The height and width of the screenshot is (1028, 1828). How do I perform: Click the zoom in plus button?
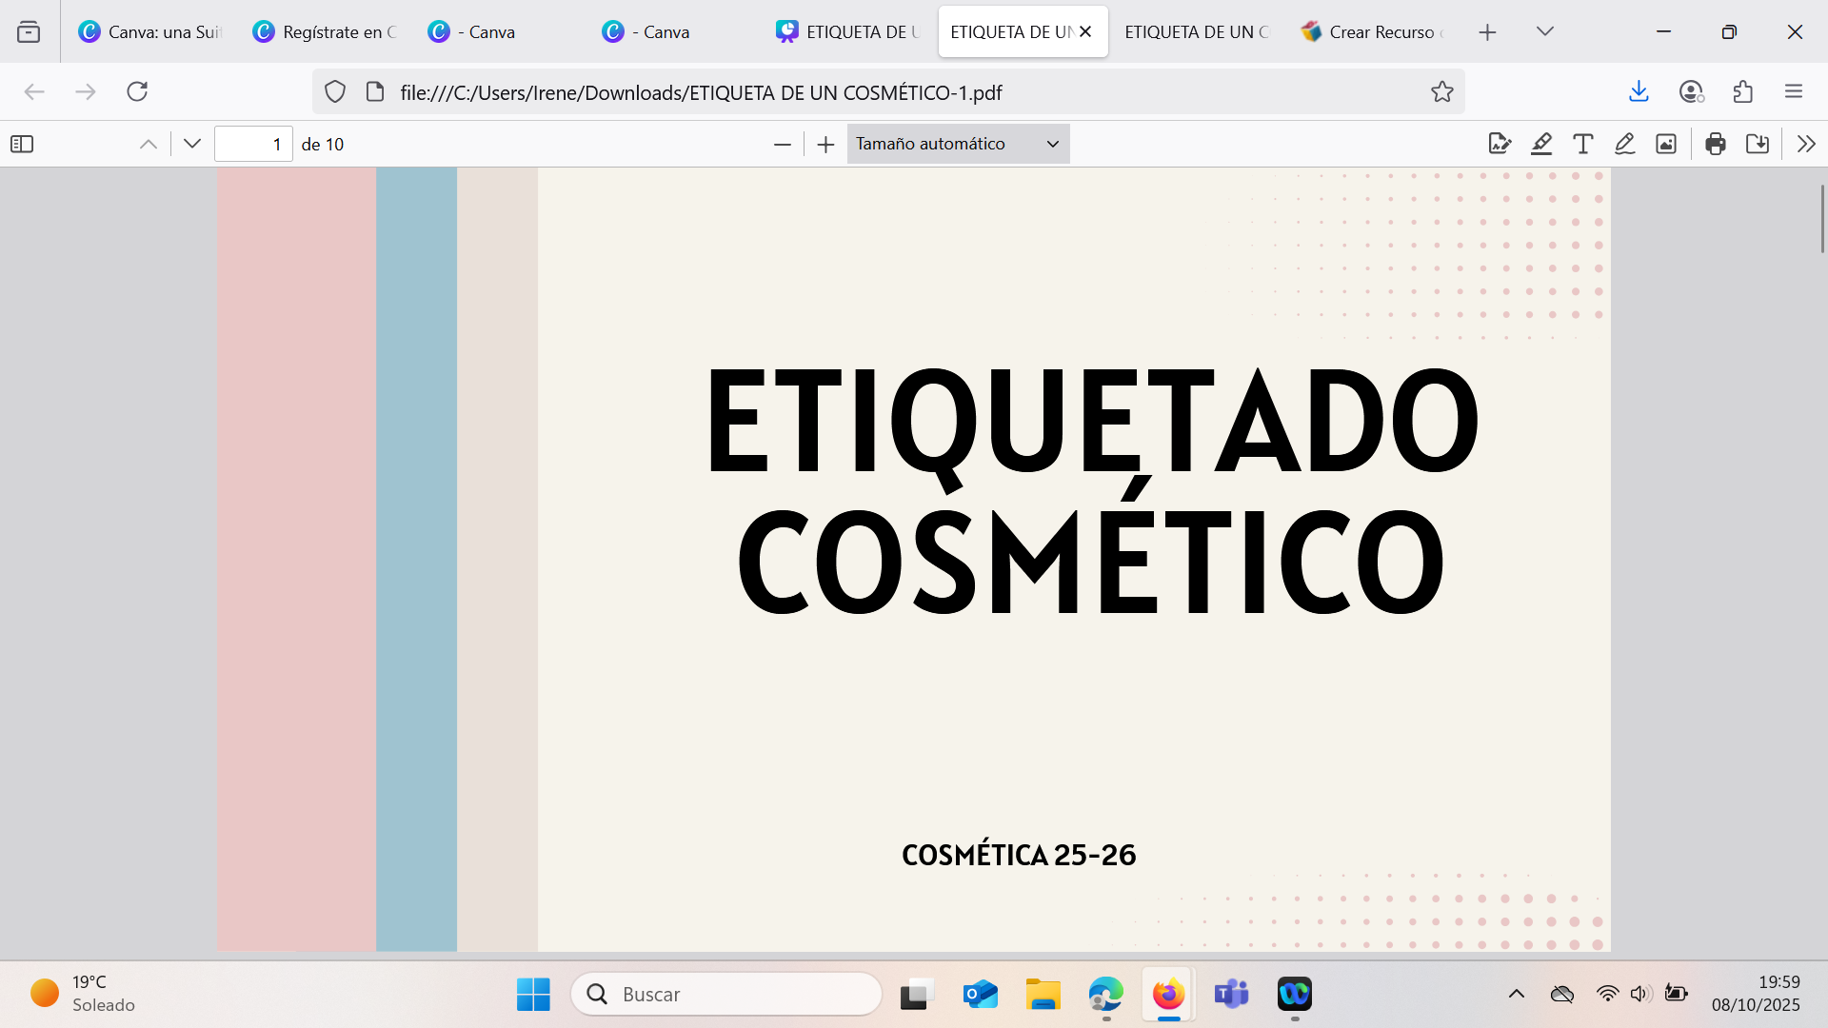point(825,145)
